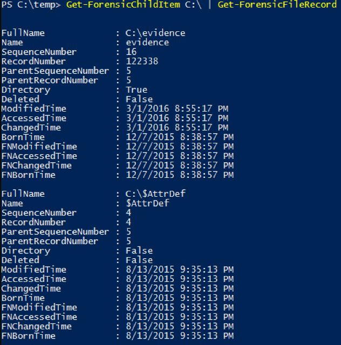Click the evidence Name value

click(147, 43)
